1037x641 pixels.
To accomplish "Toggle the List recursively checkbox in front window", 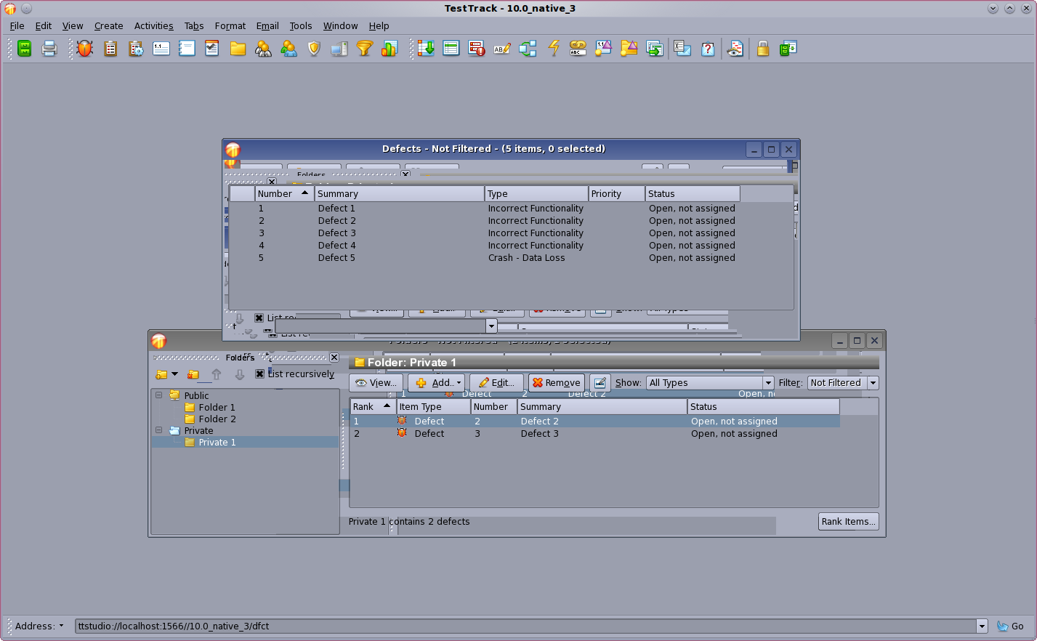I will pos(259,374).
